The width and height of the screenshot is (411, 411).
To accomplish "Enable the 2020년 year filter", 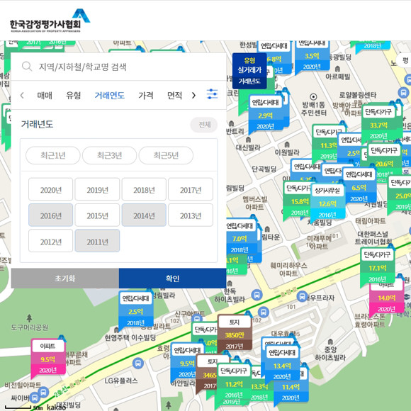I will tap(50, 189).
